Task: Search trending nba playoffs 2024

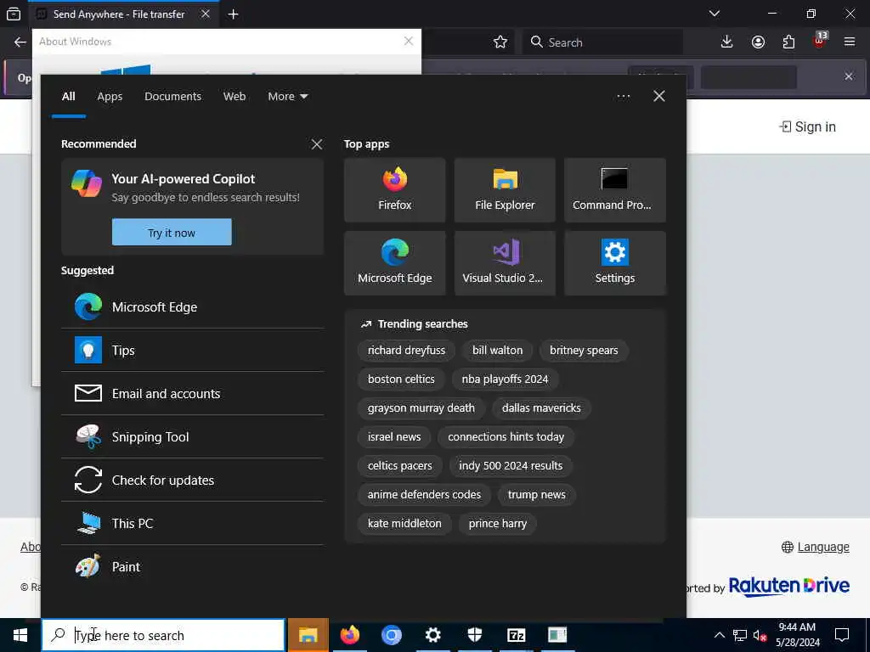Action: coord(505,379)
